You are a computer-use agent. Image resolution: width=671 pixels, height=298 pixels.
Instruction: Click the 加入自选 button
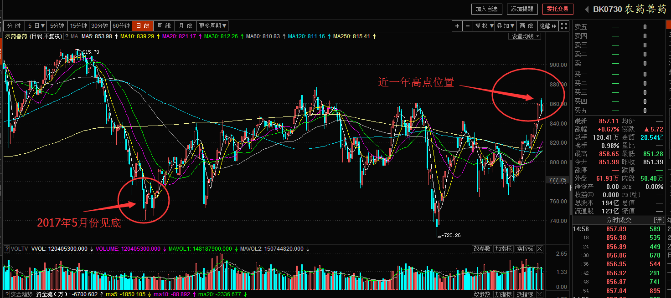click(x=486, y=9)
